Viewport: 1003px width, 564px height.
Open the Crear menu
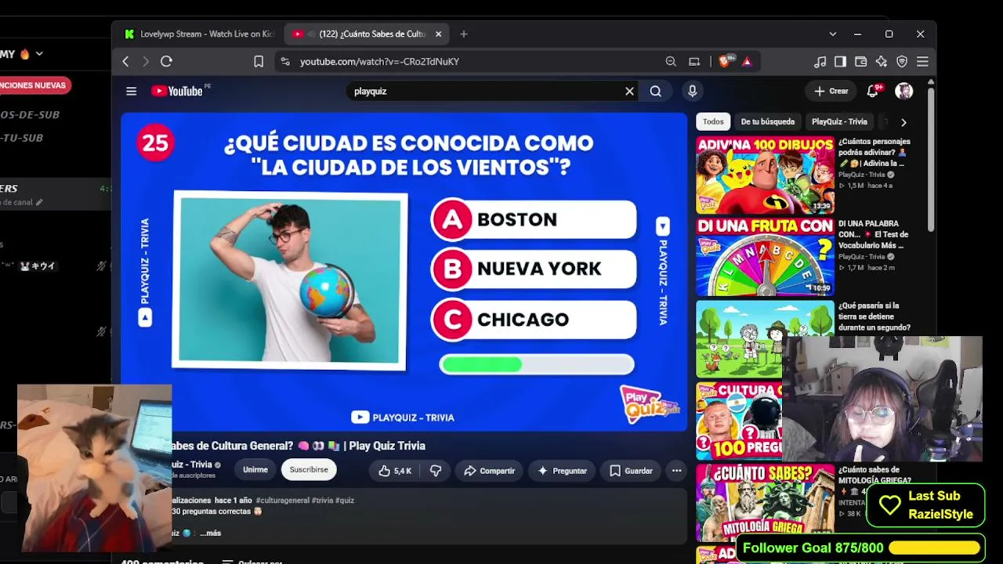[x=831, y=91]
